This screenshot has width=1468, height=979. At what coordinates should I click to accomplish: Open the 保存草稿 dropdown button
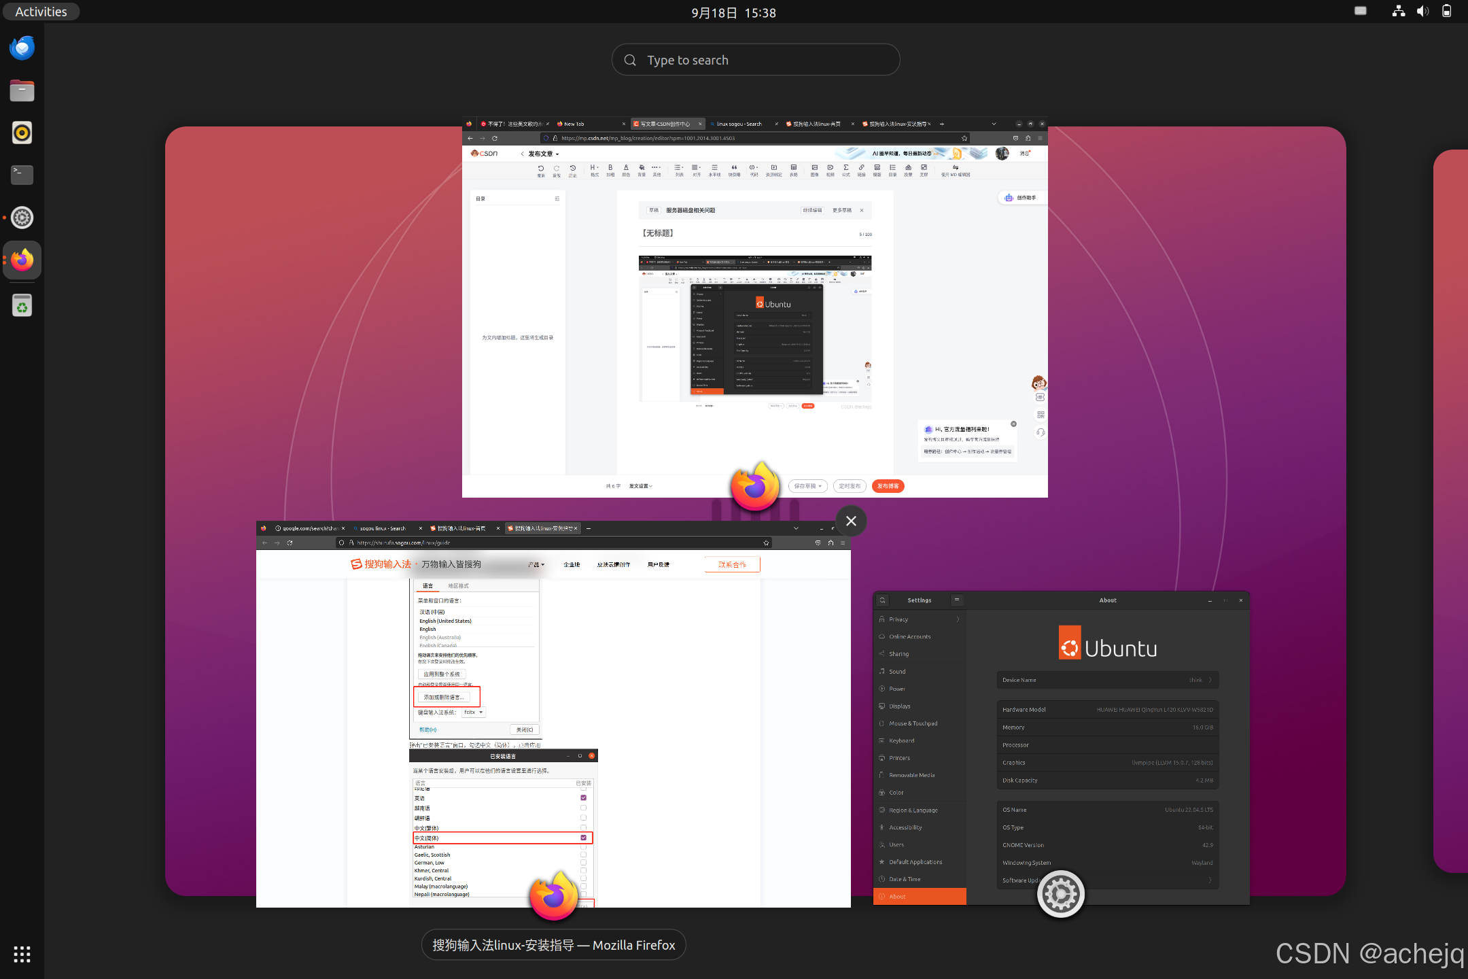(x=807, y=486)
